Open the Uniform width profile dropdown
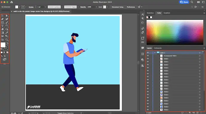 pyautogui.click(x=62, y=7)
